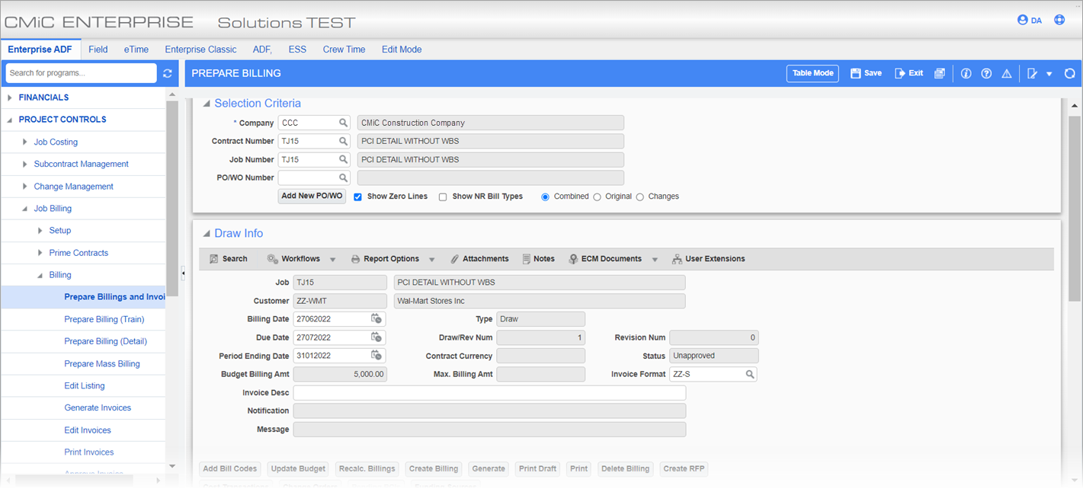
Task: Open the help question mark icon
Action: tap(986, 73)
